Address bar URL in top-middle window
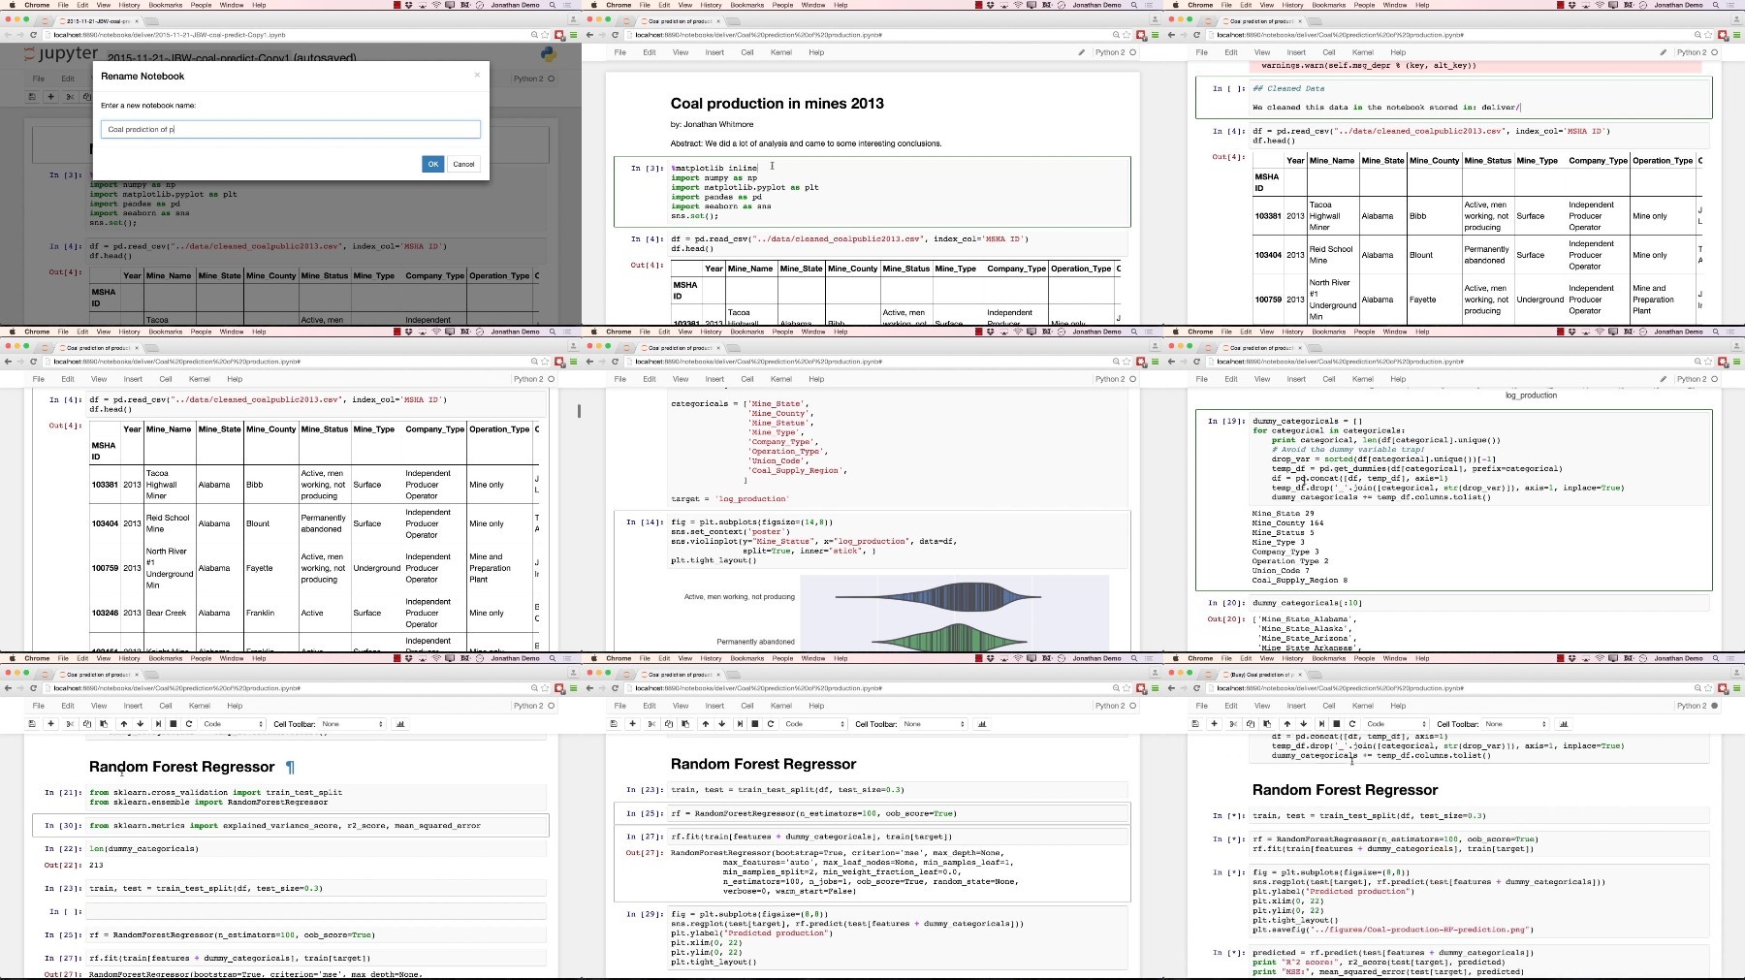The width and height of the screenshot is (1745, 980). click(758, 35)
